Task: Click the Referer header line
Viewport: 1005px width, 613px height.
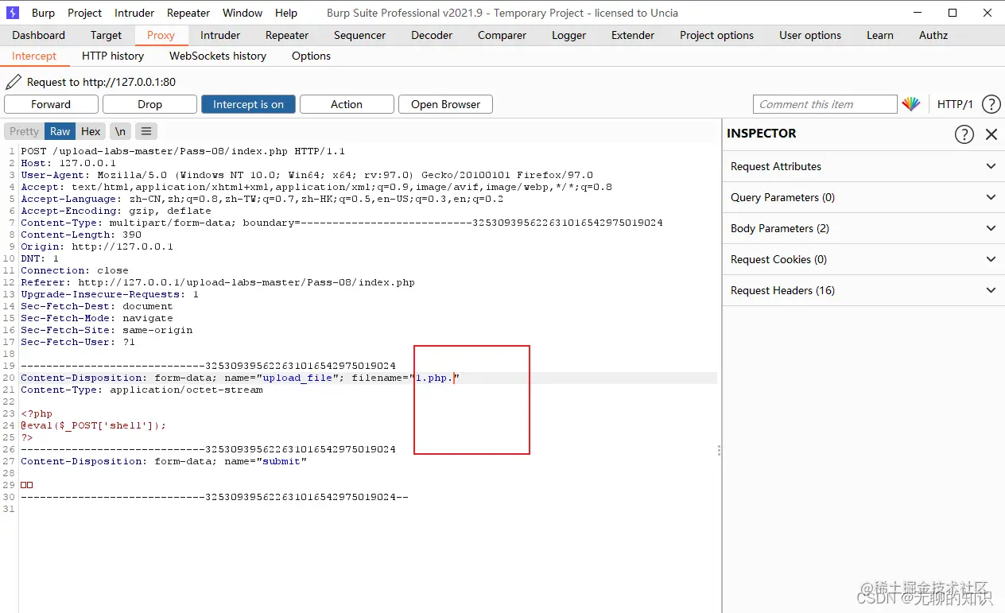Action: 218,282
